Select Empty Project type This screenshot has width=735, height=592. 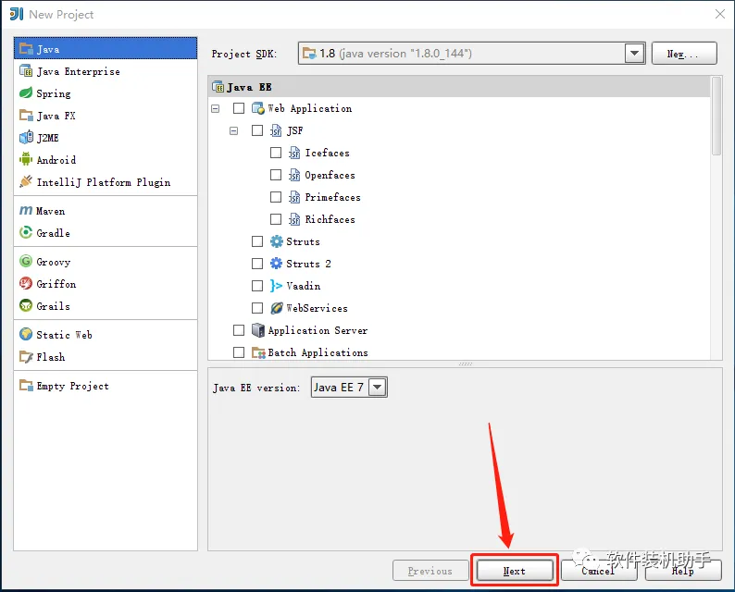point(106,386)
